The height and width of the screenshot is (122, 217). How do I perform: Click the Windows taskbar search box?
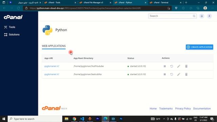pos(35,119)
